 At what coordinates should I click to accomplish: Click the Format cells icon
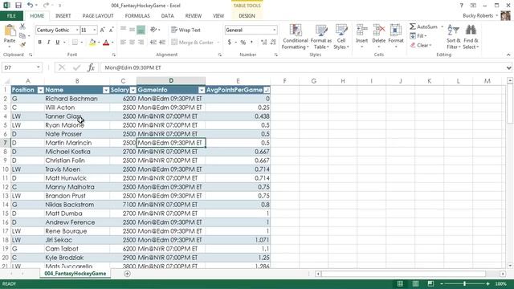(396, 31)
